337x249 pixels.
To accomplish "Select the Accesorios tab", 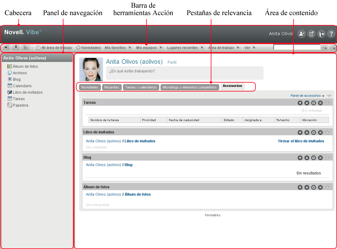I will (x=232, y=86).
